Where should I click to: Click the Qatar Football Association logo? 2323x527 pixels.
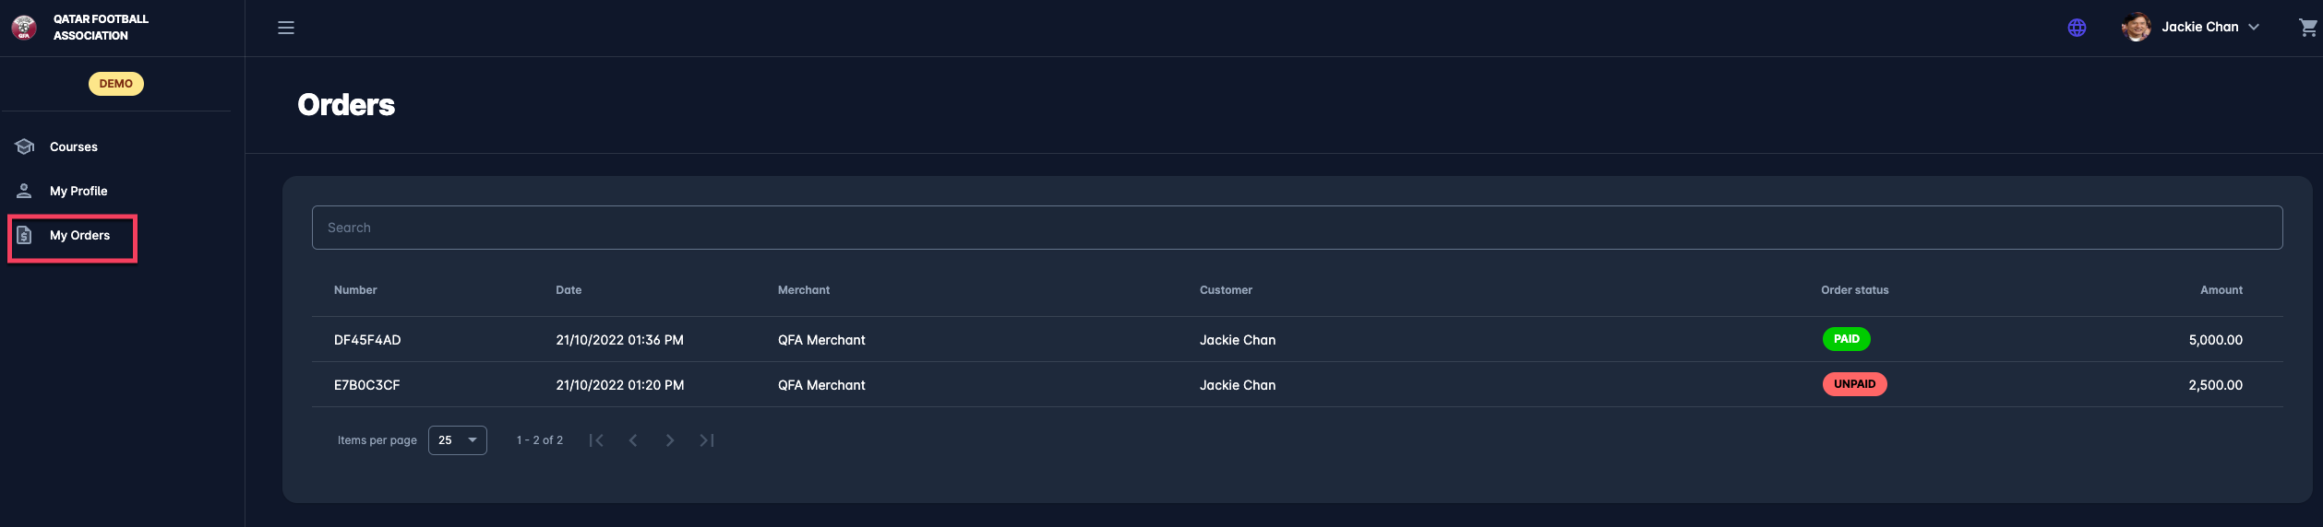tap(24, 28)
